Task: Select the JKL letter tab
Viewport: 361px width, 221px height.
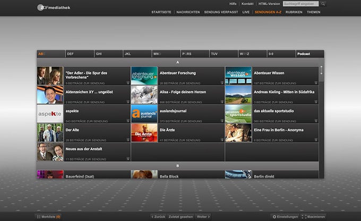Action: 137,54
